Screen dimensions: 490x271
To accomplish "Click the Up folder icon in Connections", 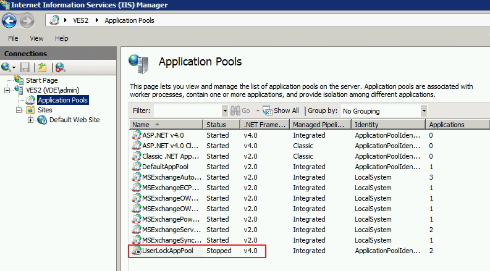I will (x=42, y=67).
